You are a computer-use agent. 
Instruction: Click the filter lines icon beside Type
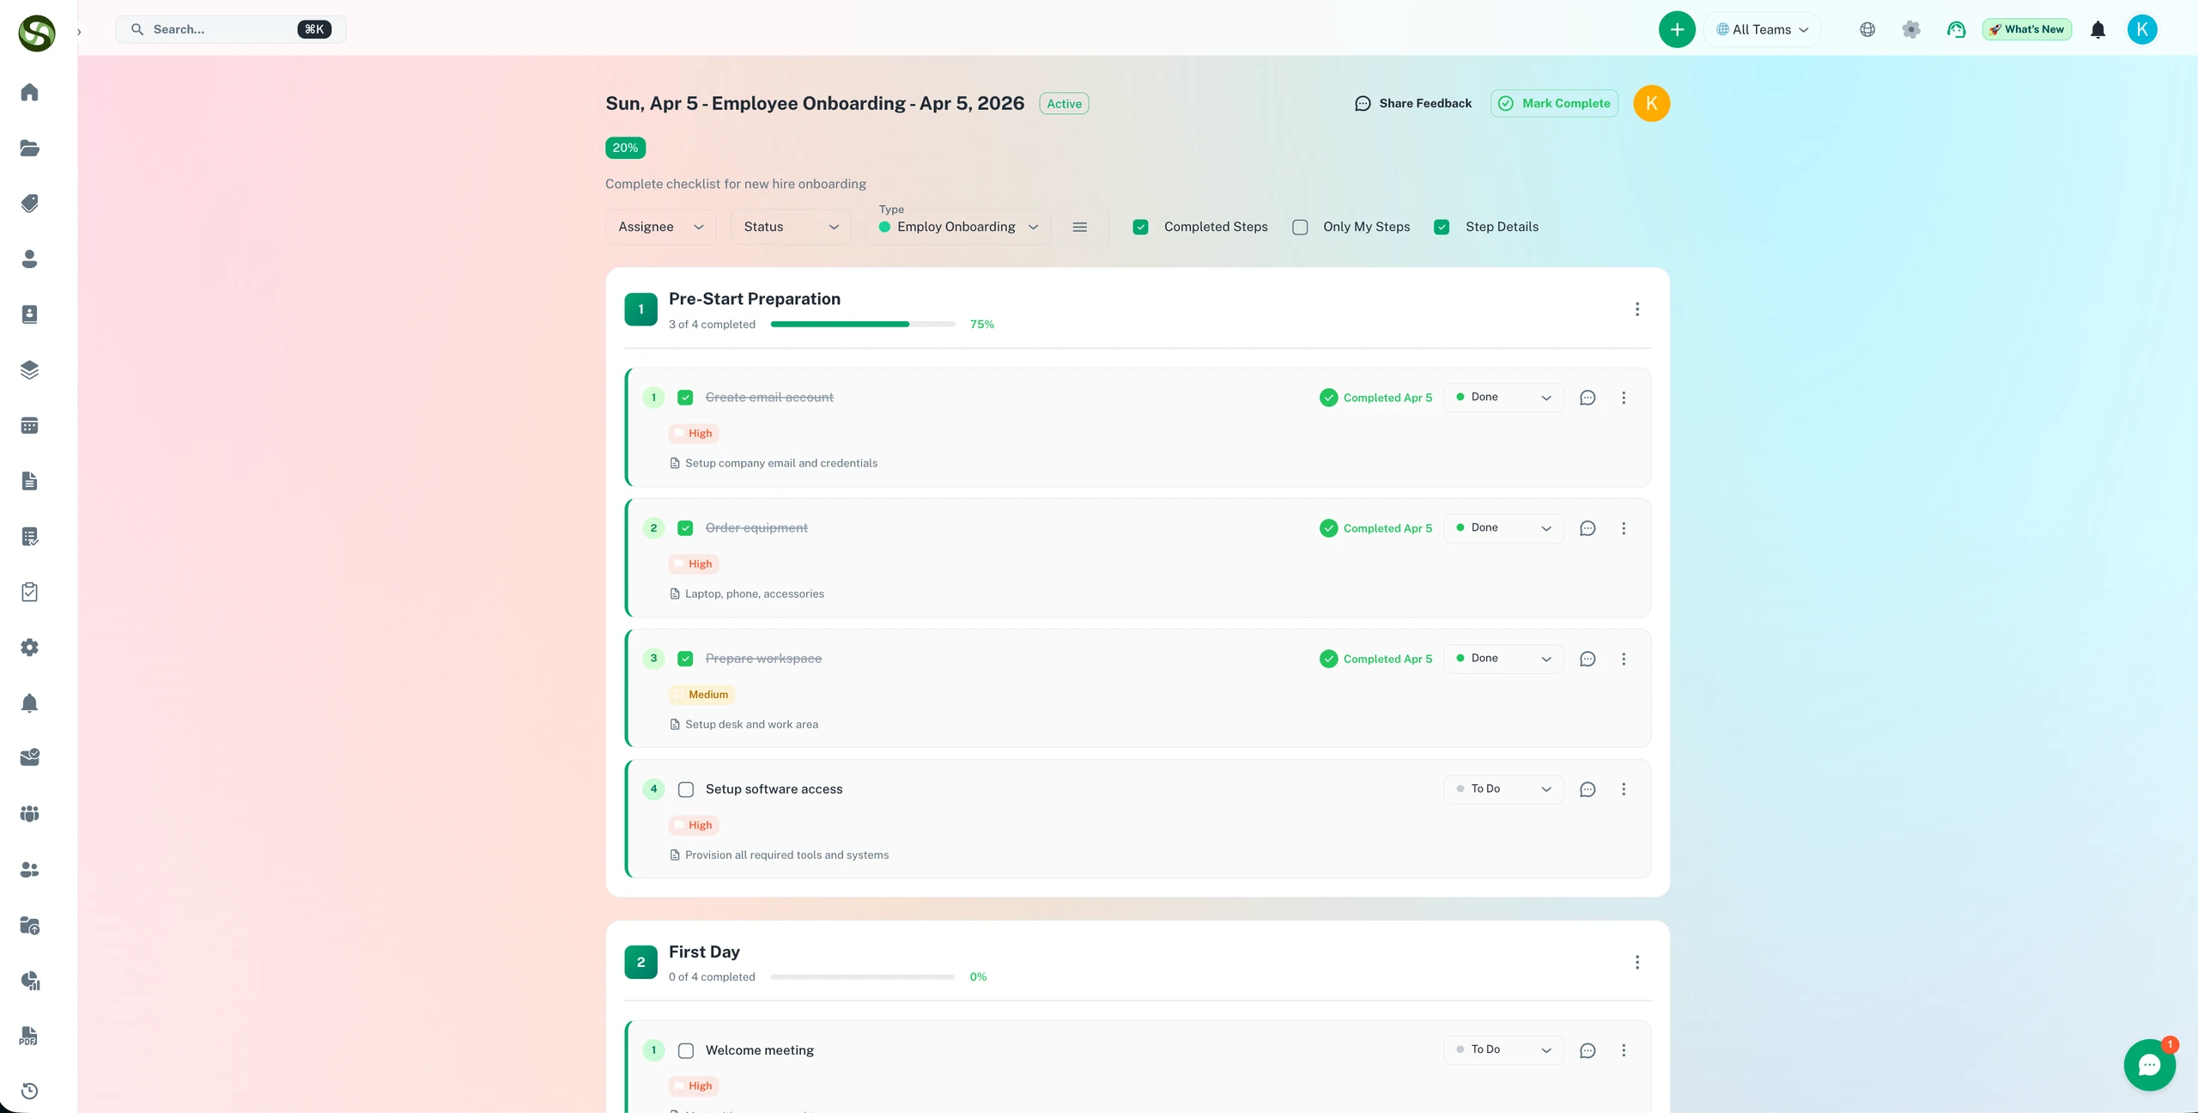coord(1080,227)
